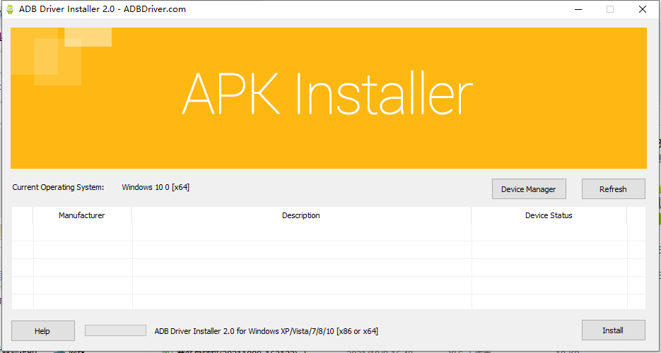Click the Device Status column header
The width and height of the screenshot is (661, 353).
coord(549,215)
